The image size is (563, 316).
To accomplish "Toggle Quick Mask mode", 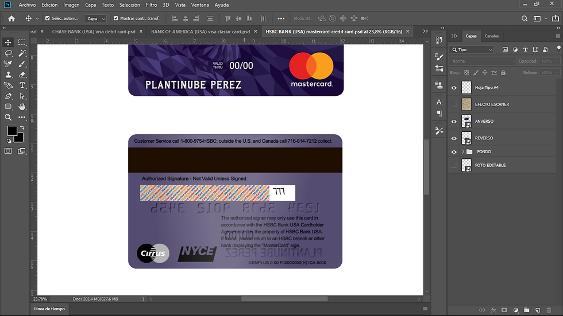I will coord(8,151).
